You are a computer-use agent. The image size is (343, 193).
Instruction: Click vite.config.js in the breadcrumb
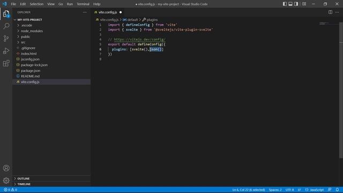point(109,20)
